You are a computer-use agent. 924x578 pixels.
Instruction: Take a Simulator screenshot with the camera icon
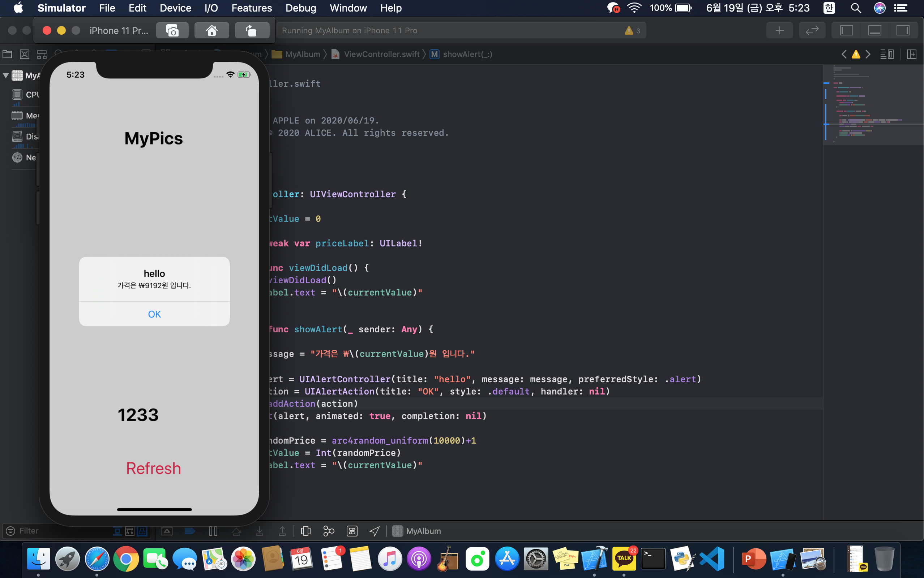tap(172, 31)
